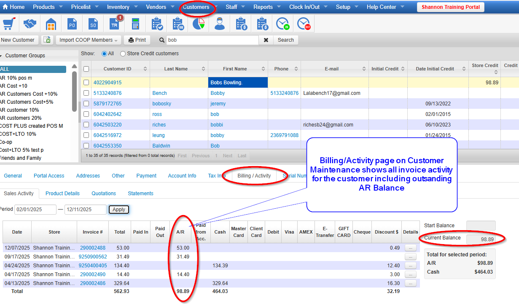Screen dimensions: 519x304
Task: Expand the Setup menu arrow
Action: (x=357, y=7)
